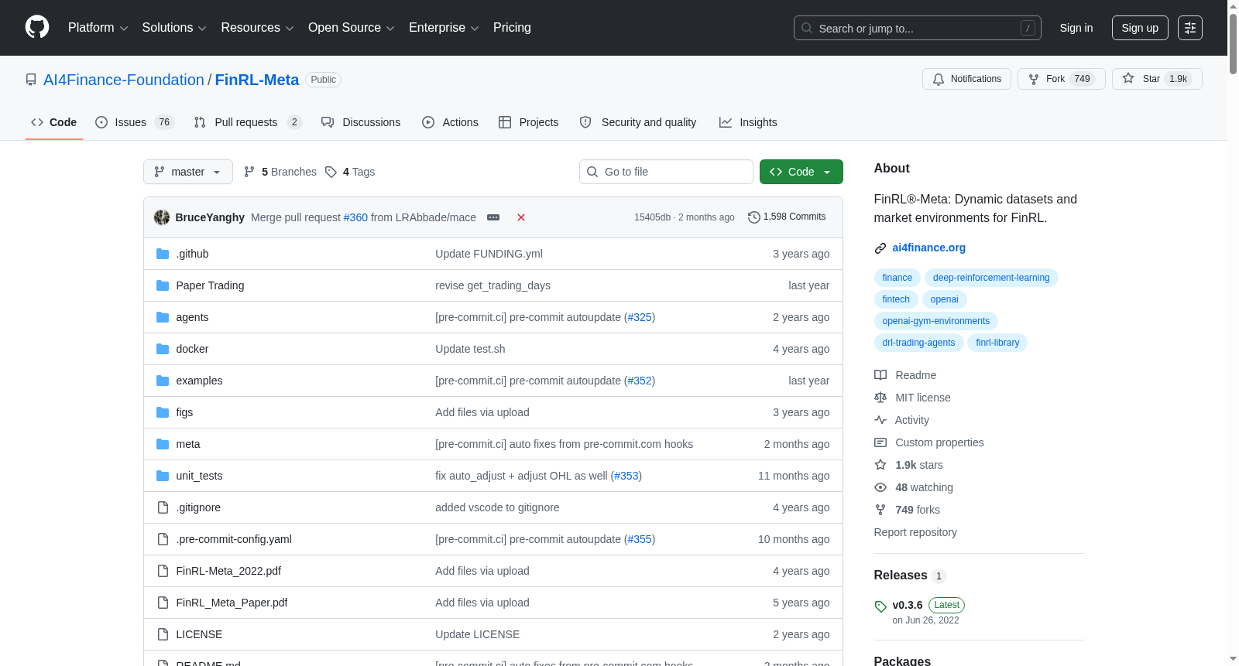
Task: Select the openai-gym-environments topic tag
Action: pyautogui.click(x=935, y=321)
